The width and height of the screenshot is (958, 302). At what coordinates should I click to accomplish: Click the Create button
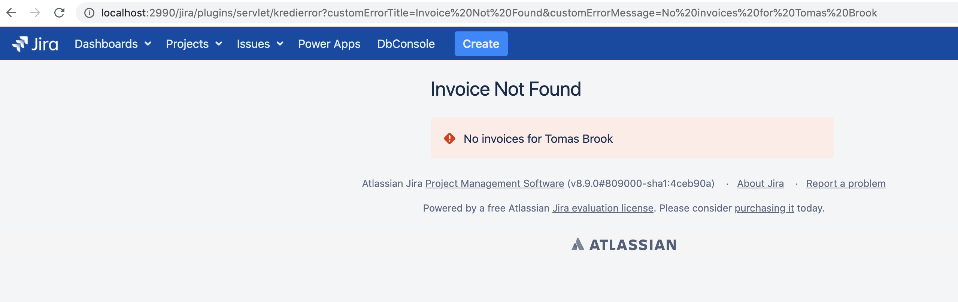click(481, 44)
